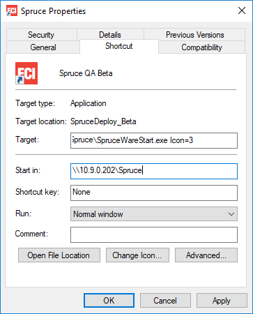This screenshot has width=253, height=314.
Task: Click the Open File Location button
Action: 59,255
